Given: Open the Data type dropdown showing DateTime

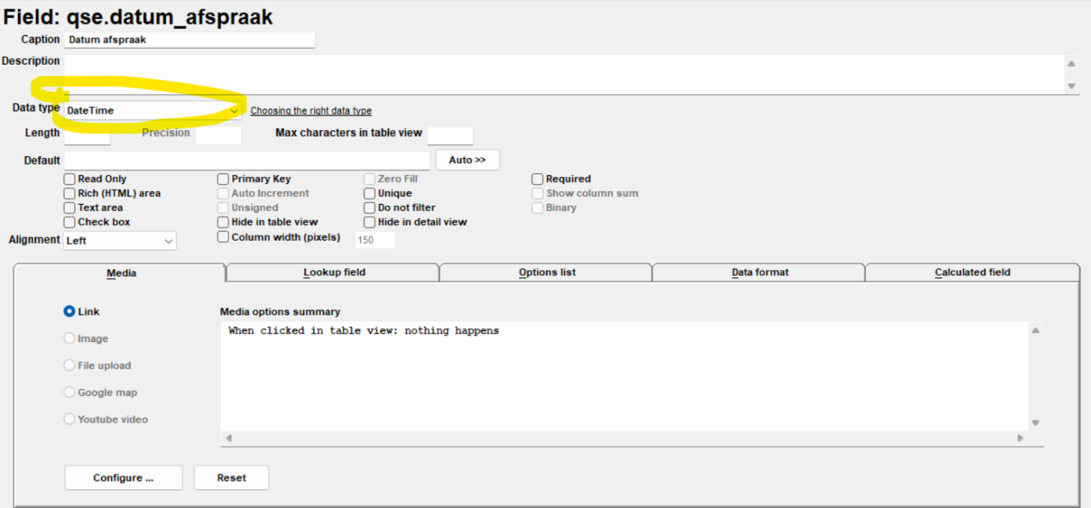Looking at the screenshot, I should click(153, 111).
